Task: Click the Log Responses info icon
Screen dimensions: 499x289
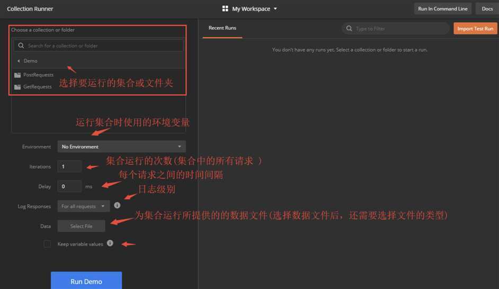Action: 117,206
